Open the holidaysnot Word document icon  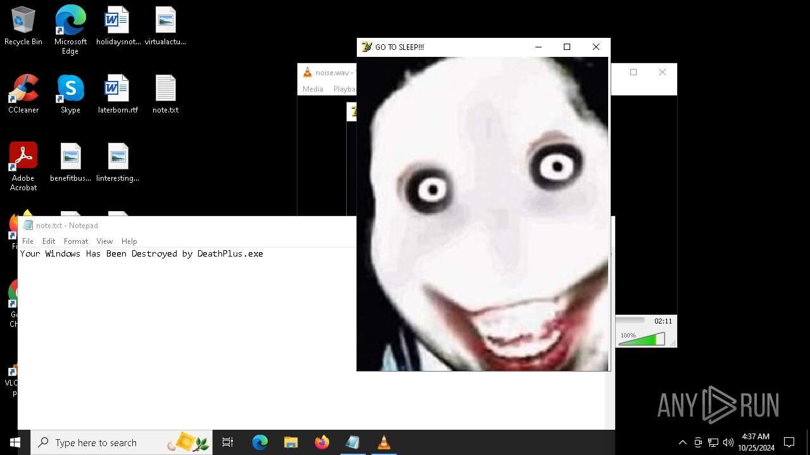[x=118, y=27]
